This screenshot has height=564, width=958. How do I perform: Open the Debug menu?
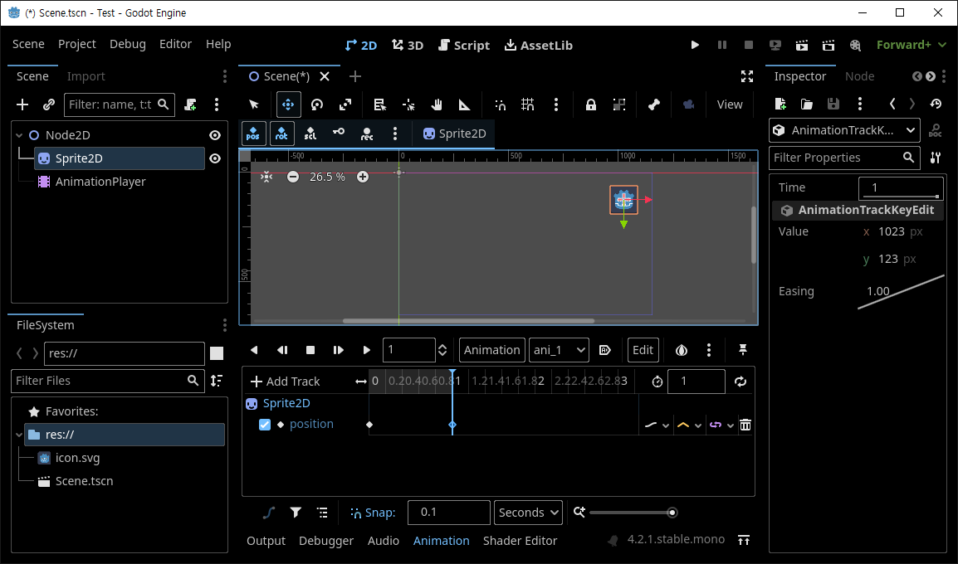[x=128, y=44]
